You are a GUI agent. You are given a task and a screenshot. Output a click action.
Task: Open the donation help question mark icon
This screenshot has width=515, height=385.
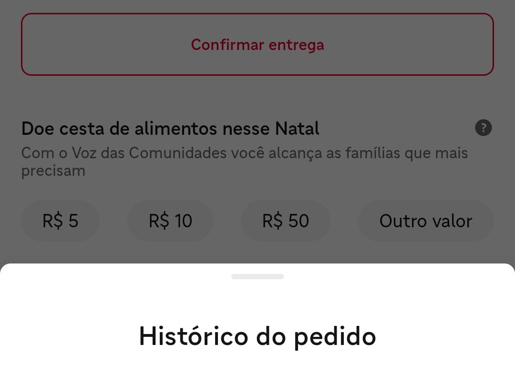[x=483, y=128]
